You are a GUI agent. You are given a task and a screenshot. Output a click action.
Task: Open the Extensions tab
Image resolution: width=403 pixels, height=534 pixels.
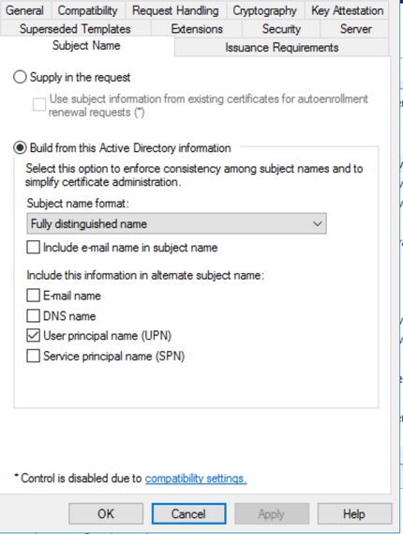coord(197,29)
